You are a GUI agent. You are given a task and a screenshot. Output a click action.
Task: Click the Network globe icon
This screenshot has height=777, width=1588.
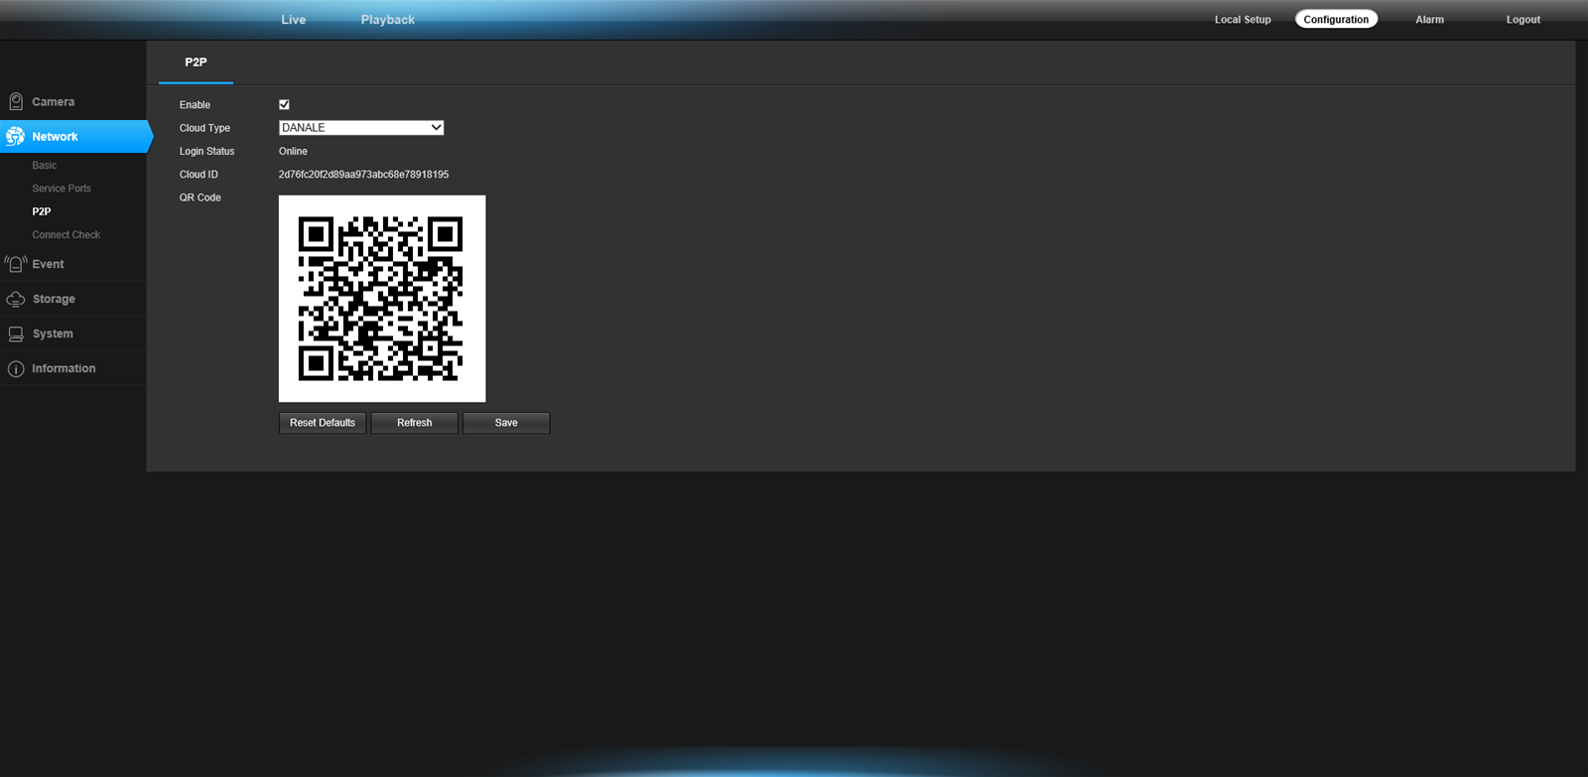tap(15, 137)
